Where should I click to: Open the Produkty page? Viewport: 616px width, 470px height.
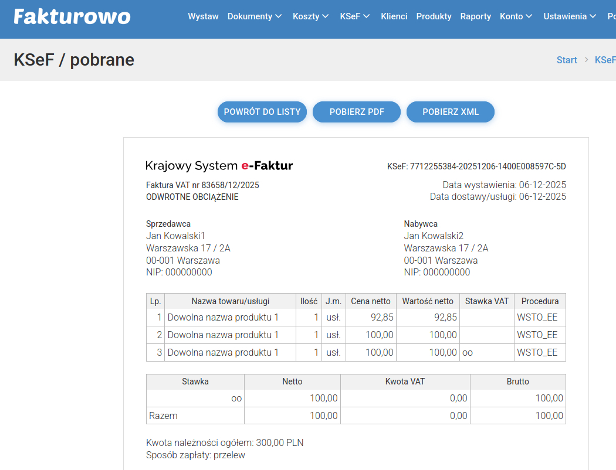pos(434,16)
